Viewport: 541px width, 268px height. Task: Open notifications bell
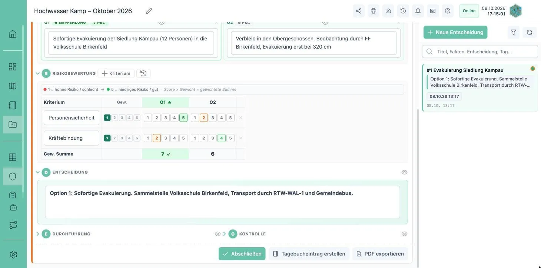point(418,11)
